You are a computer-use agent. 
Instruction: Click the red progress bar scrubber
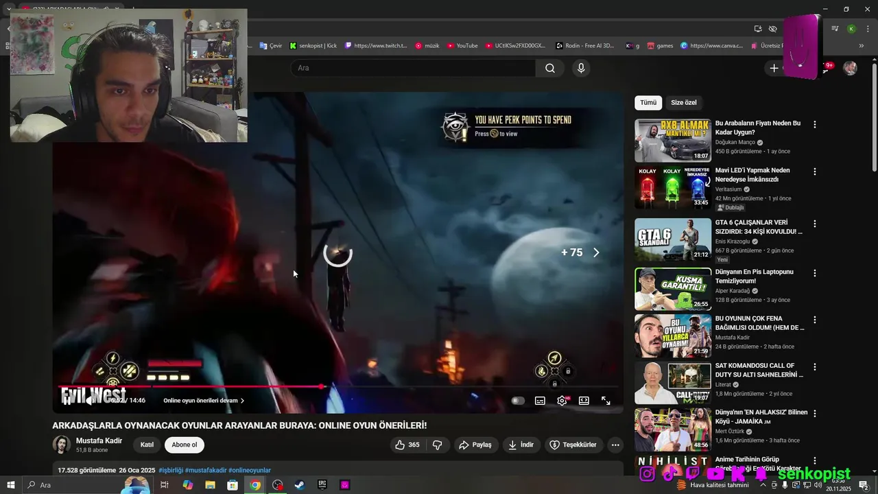[x=322, y=387]
